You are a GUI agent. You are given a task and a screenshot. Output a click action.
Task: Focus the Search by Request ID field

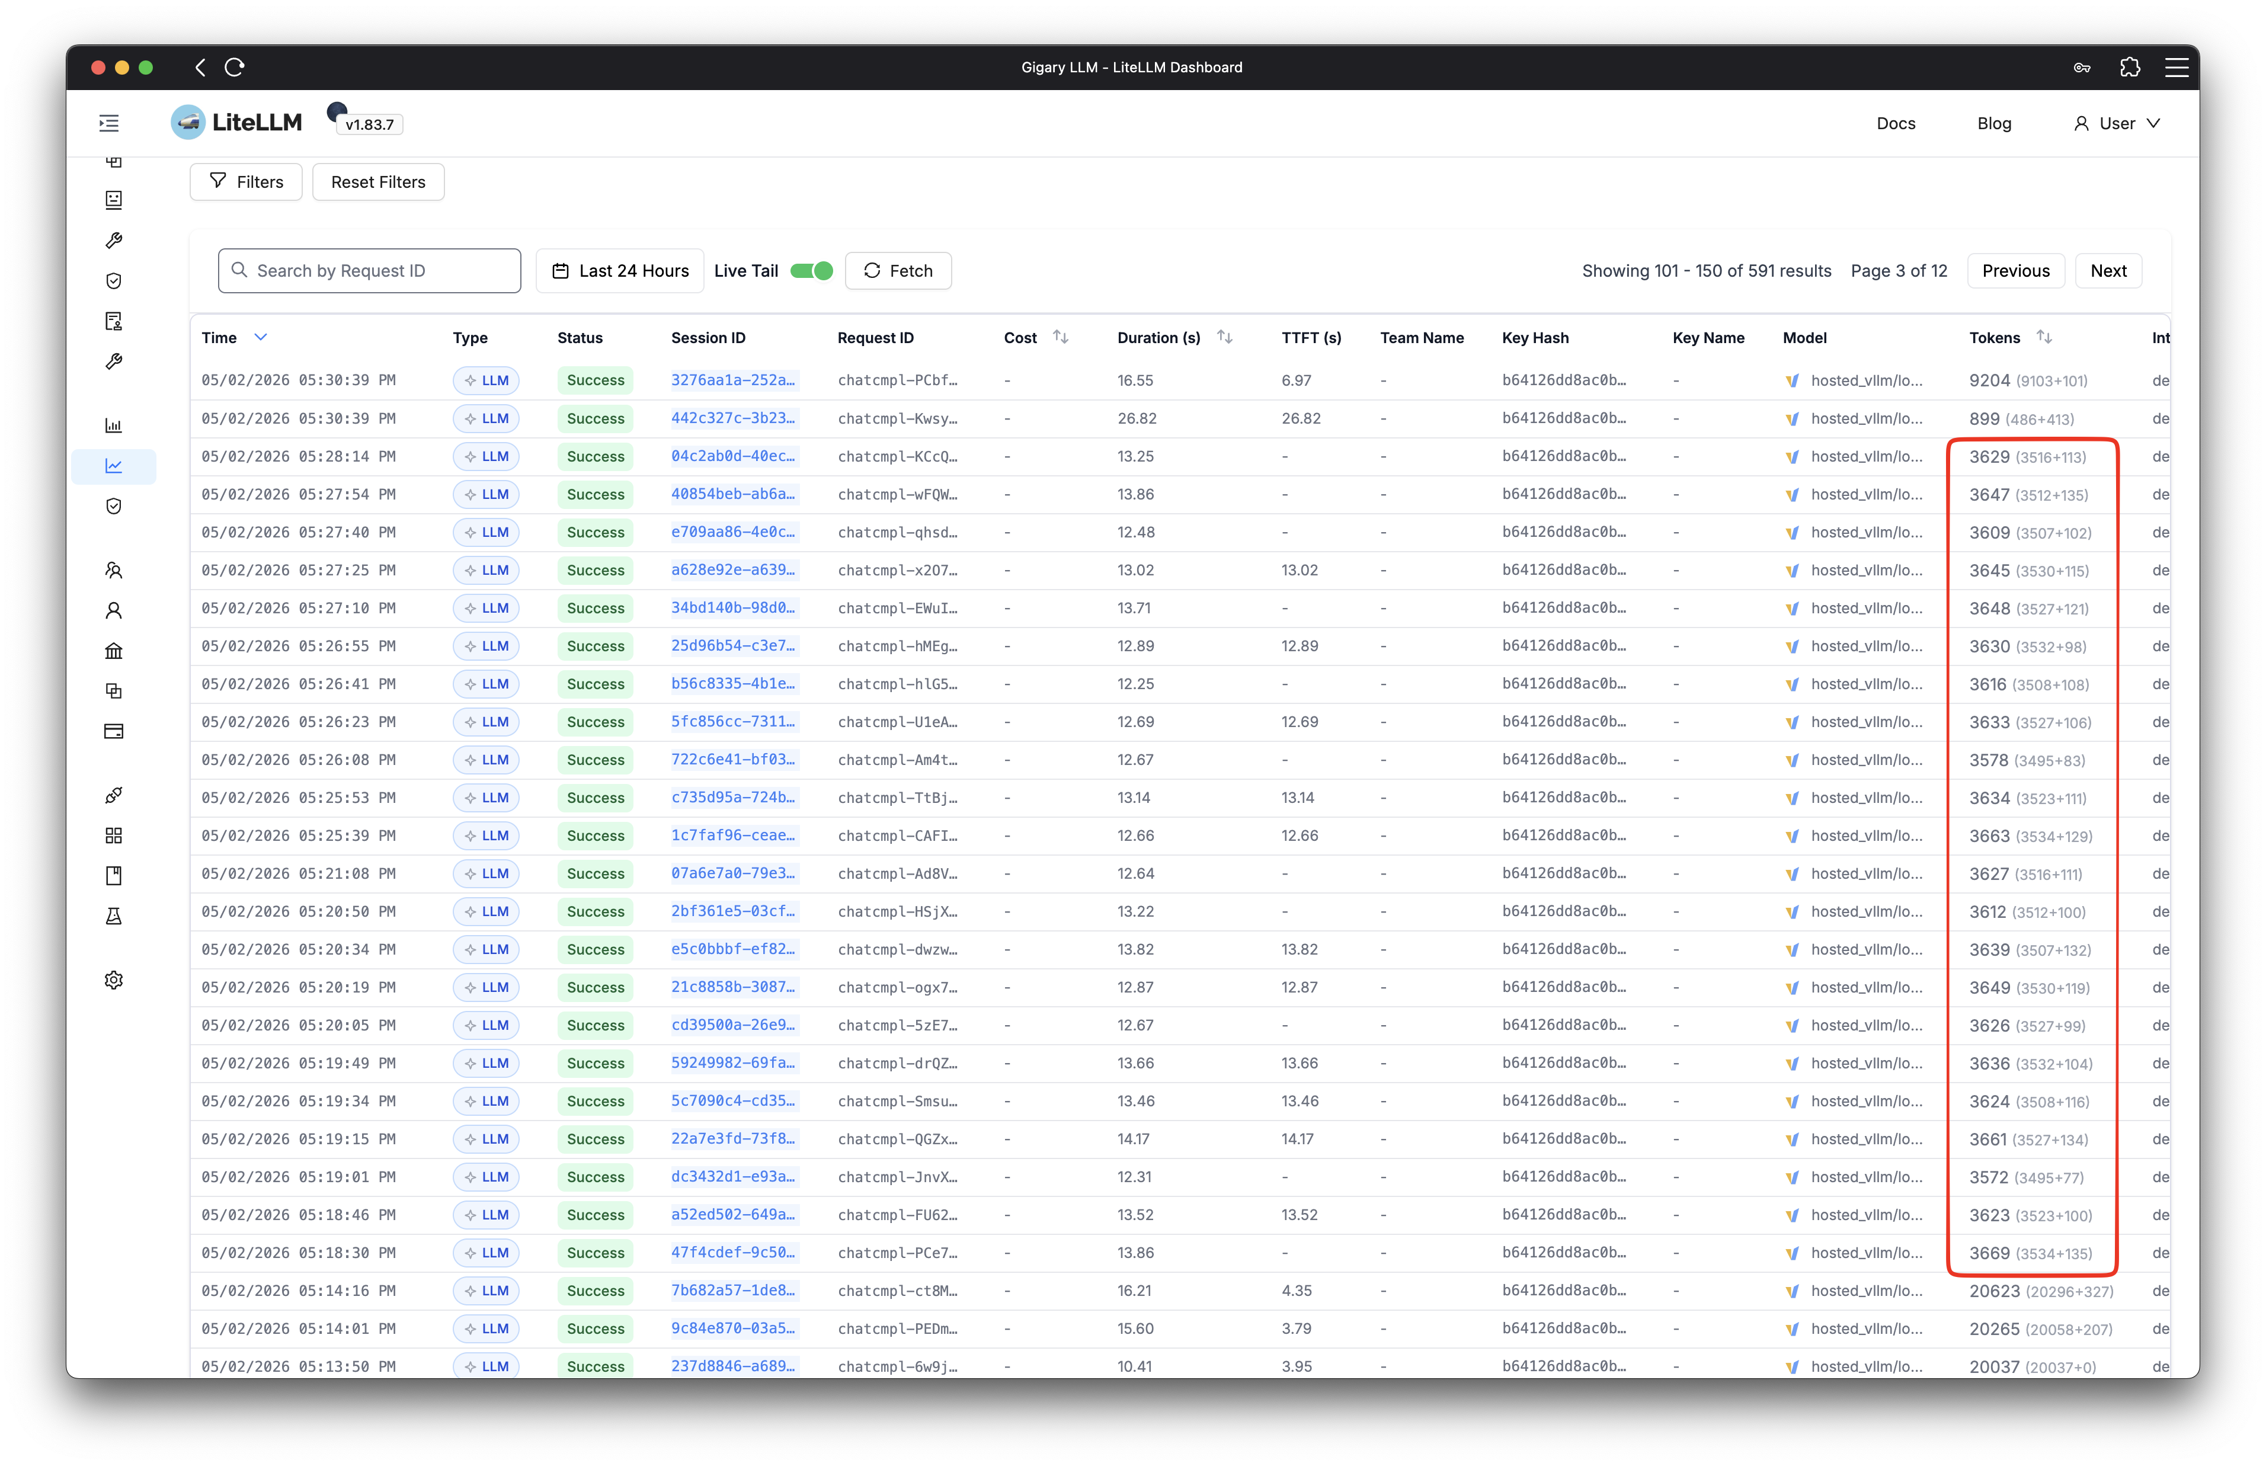[x=369, y=270]
